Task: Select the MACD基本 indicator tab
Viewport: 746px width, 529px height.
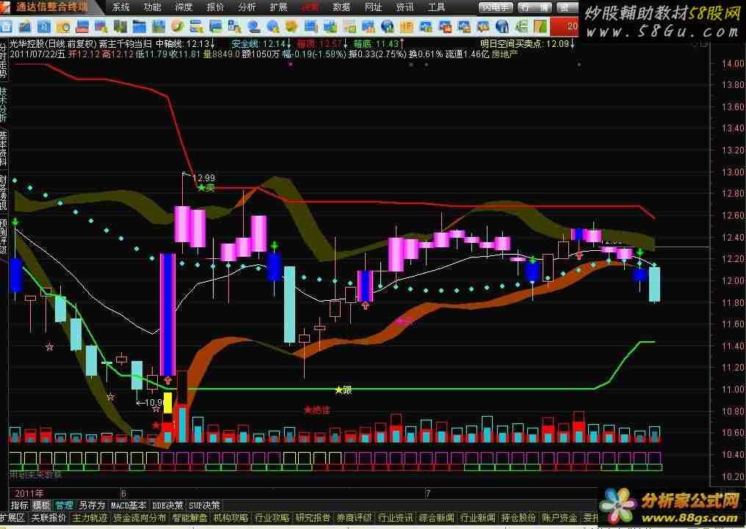Action: [128, 506]
